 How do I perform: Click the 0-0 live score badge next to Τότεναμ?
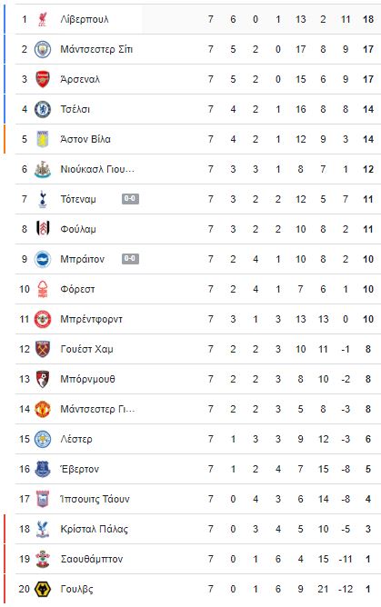coord(130,199)
